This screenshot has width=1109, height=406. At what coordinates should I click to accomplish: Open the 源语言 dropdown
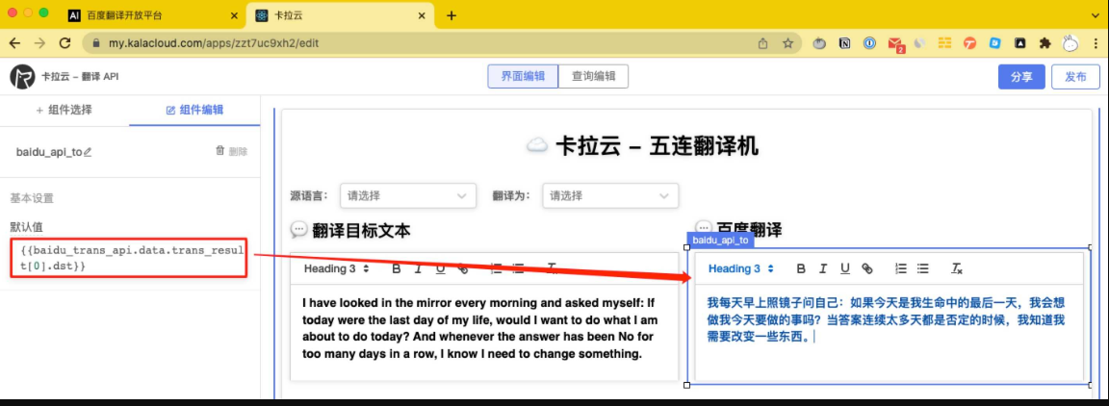click(x=407, y=196)
